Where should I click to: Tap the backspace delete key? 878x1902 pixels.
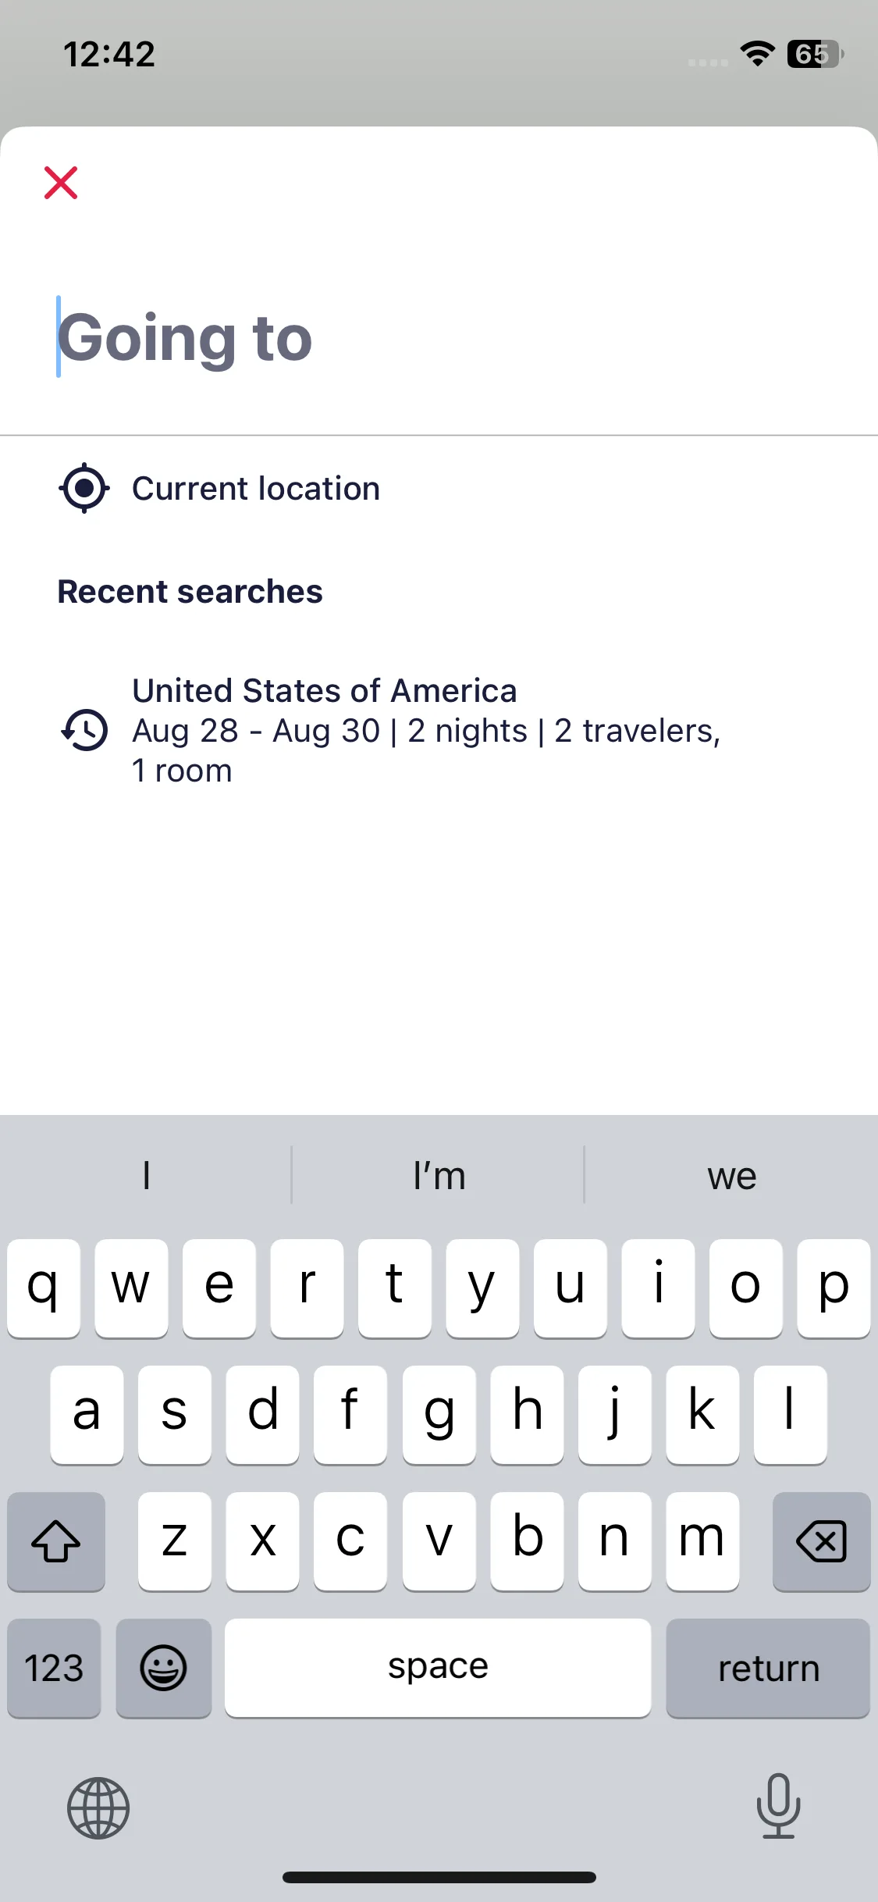point(821,1541)
